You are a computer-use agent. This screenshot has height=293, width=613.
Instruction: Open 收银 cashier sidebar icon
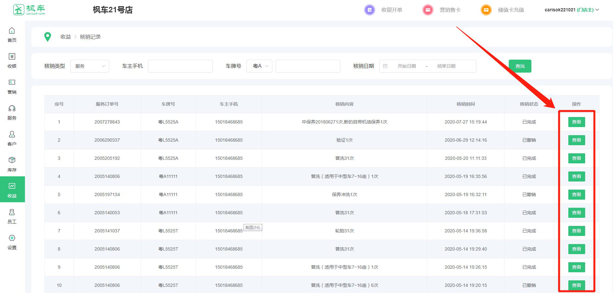(12, 56)
